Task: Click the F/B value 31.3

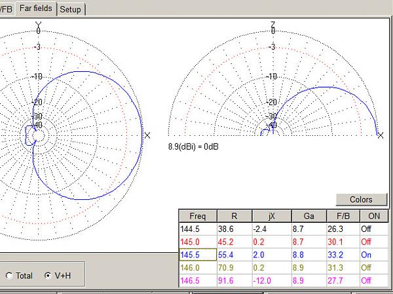Action: click(343, 268)
